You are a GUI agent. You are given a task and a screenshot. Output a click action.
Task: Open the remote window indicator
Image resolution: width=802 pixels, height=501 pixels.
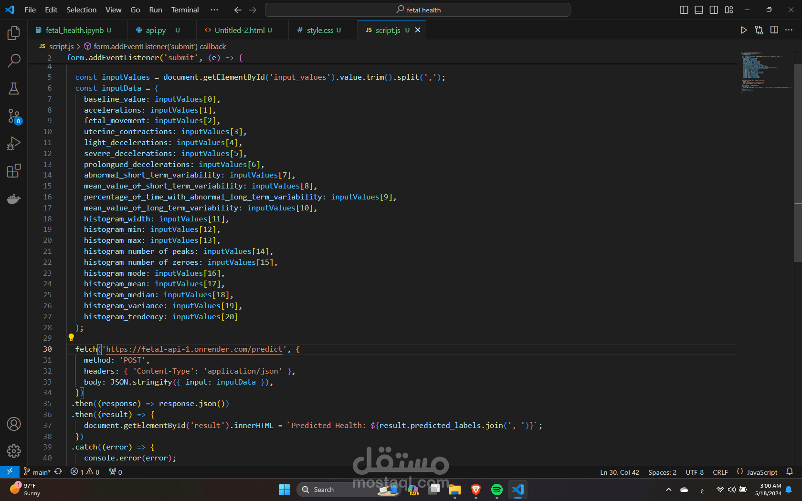10,472
